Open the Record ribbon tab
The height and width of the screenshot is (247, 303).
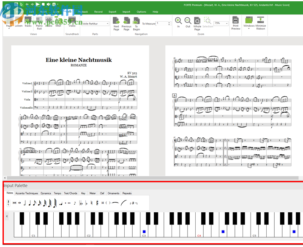[98, 12]
